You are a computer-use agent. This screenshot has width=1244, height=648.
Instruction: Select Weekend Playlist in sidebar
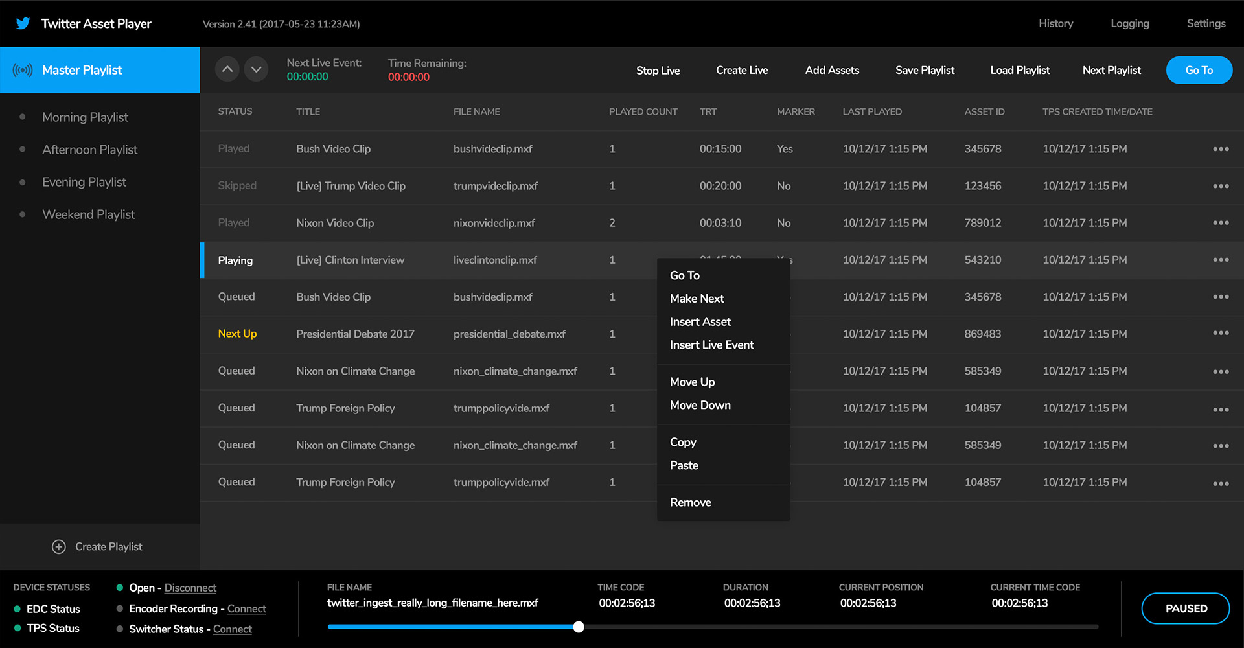[x=88, y=214]
